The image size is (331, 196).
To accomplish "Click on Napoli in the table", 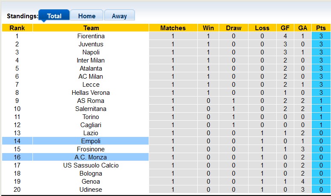I will tap(91, 52).
